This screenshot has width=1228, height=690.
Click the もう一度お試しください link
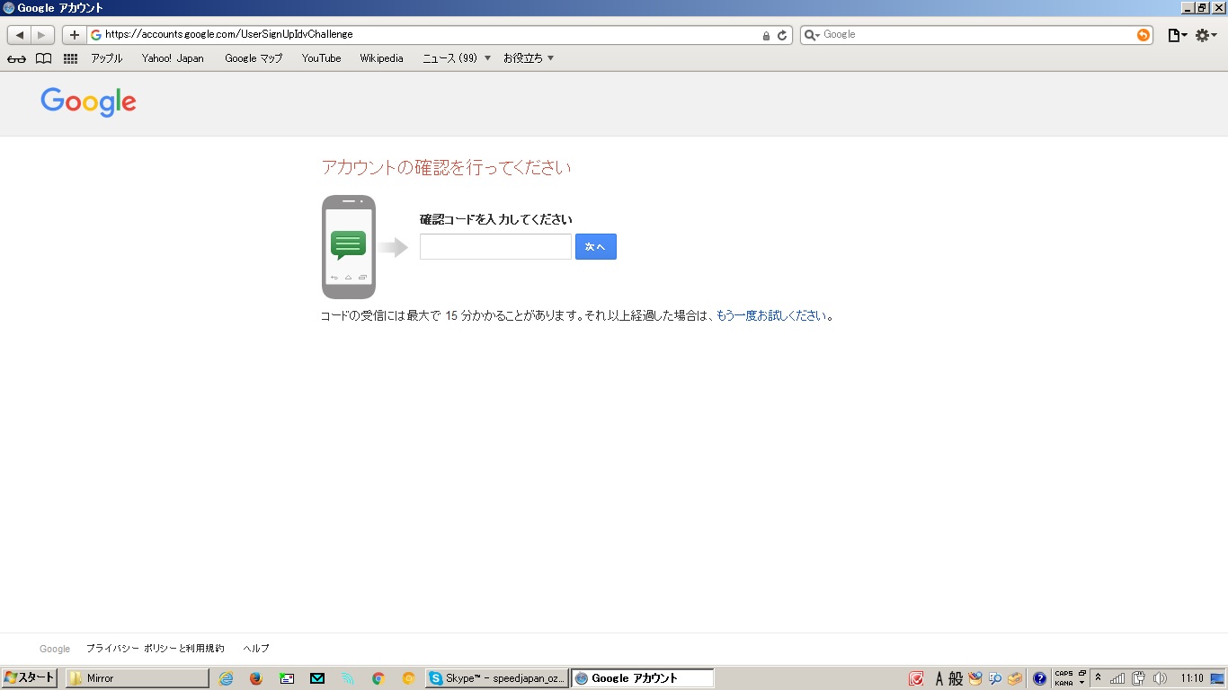tap(771, 316)
